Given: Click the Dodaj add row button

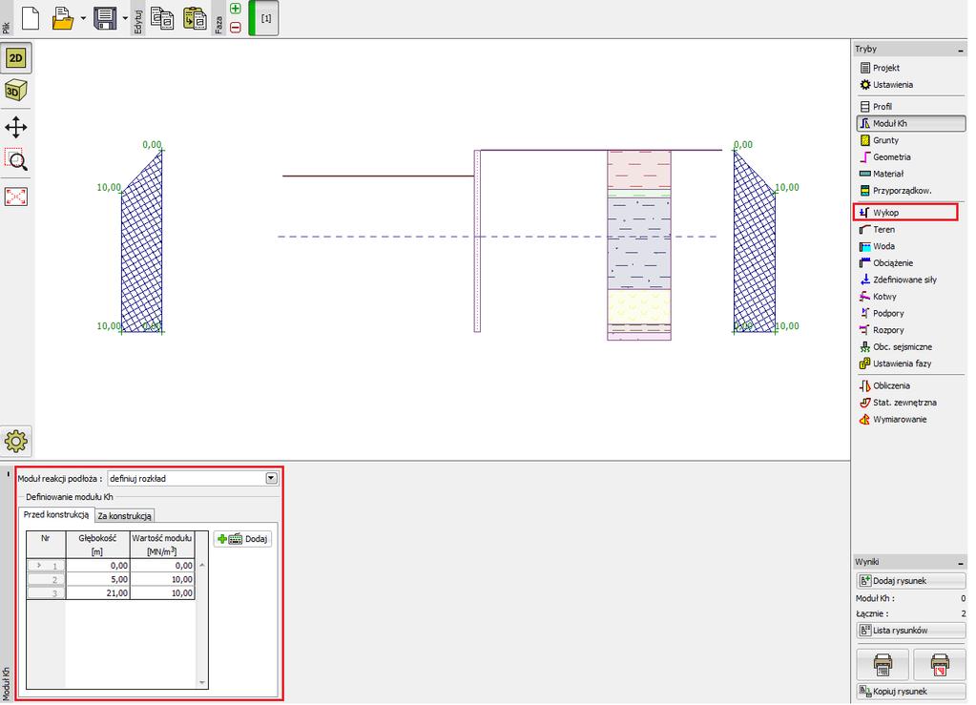Looking at the screenshot, I should 242,539.
